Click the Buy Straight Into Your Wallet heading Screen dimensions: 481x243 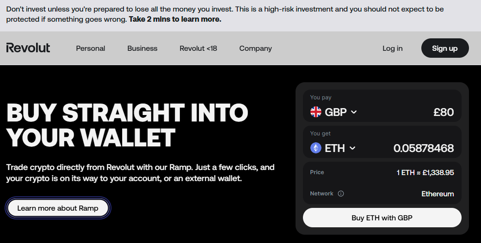(x=127, y=125)
